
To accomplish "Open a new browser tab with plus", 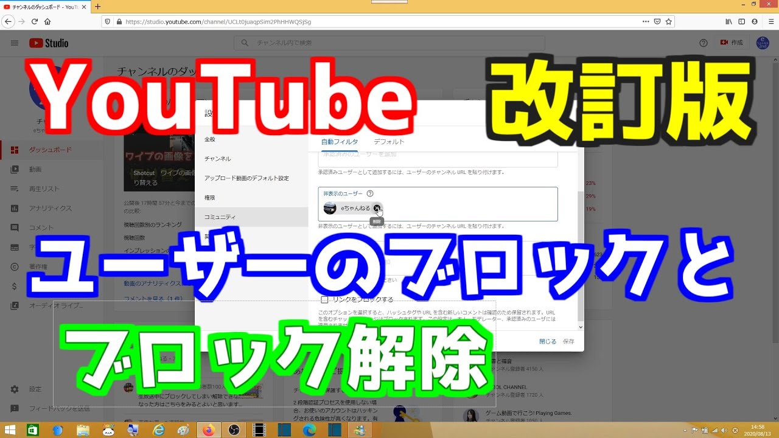I will click(97, 6).
